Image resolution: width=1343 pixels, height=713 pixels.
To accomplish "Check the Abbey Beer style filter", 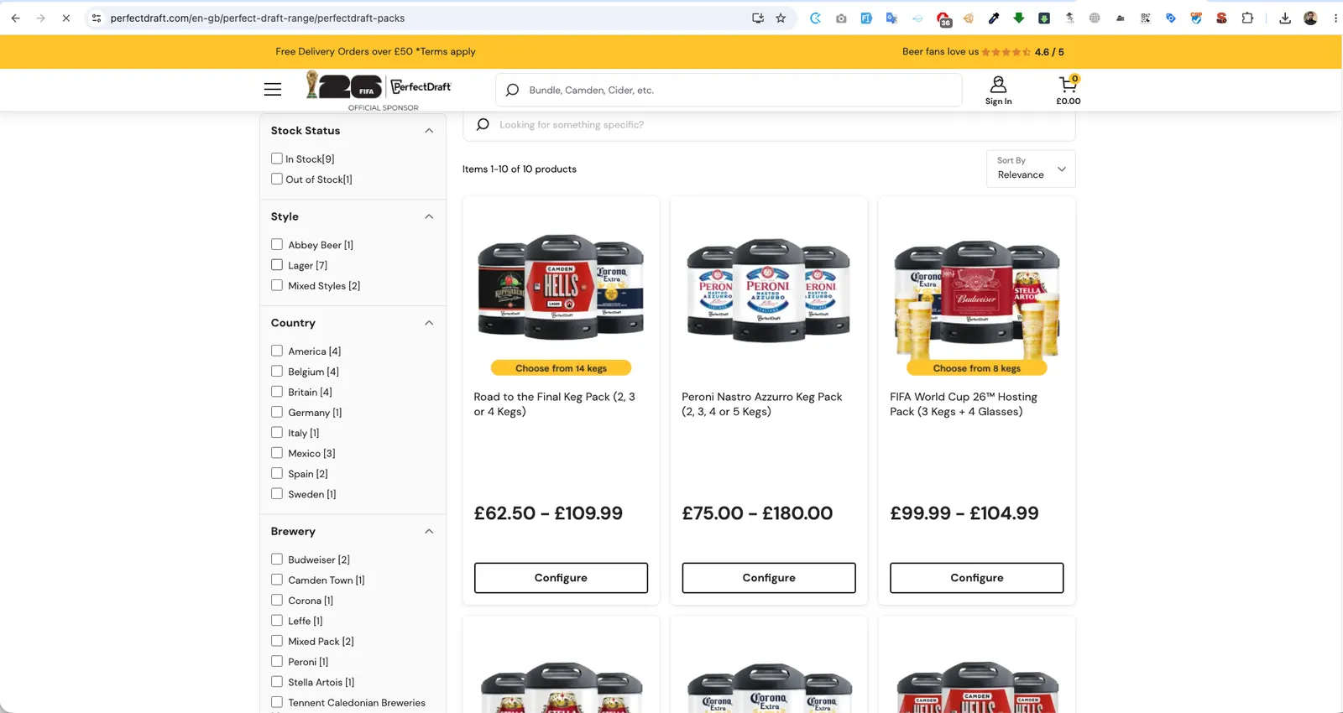I will (277, 244).
